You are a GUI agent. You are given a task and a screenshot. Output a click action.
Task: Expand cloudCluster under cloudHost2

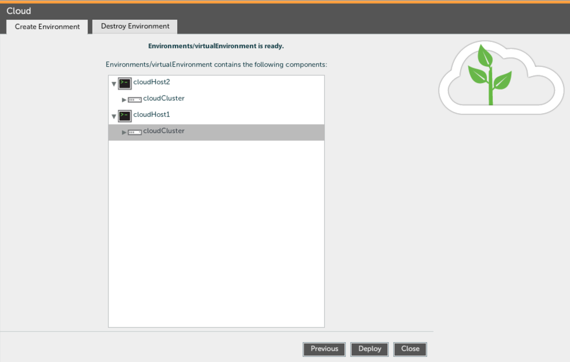click(124, 99)
